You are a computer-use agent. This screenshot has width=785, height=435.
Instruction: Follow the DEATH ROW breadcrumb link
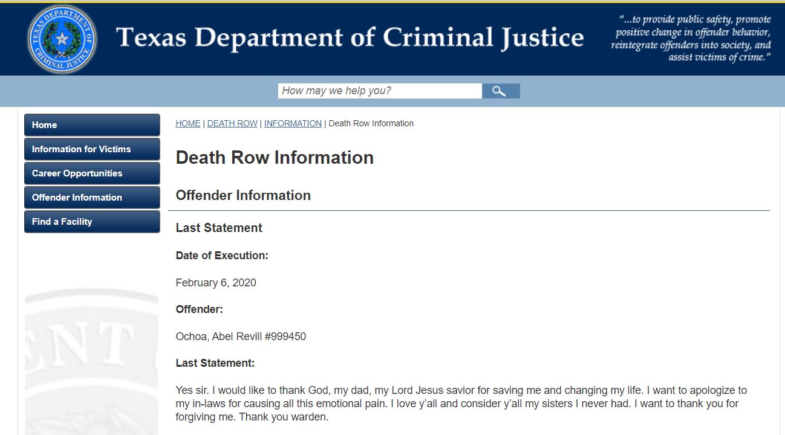pyautogui.click(x=232, y=123)
